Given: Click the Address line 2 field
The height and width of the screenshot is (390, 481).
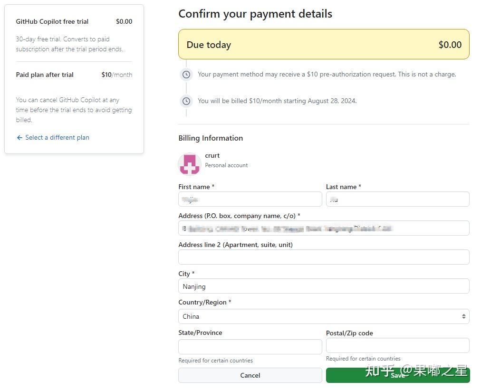Looking at the screenshot, I should (324, 257).
